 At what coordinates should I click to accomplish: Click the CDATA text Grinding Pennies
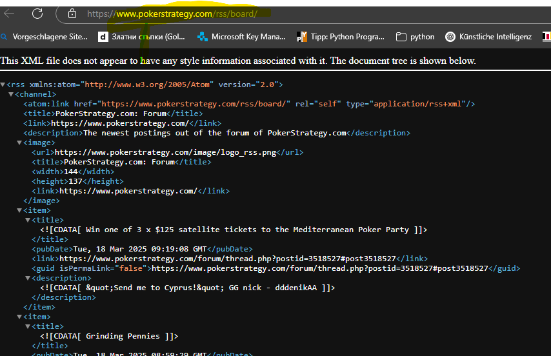click(x=109, y=336)
